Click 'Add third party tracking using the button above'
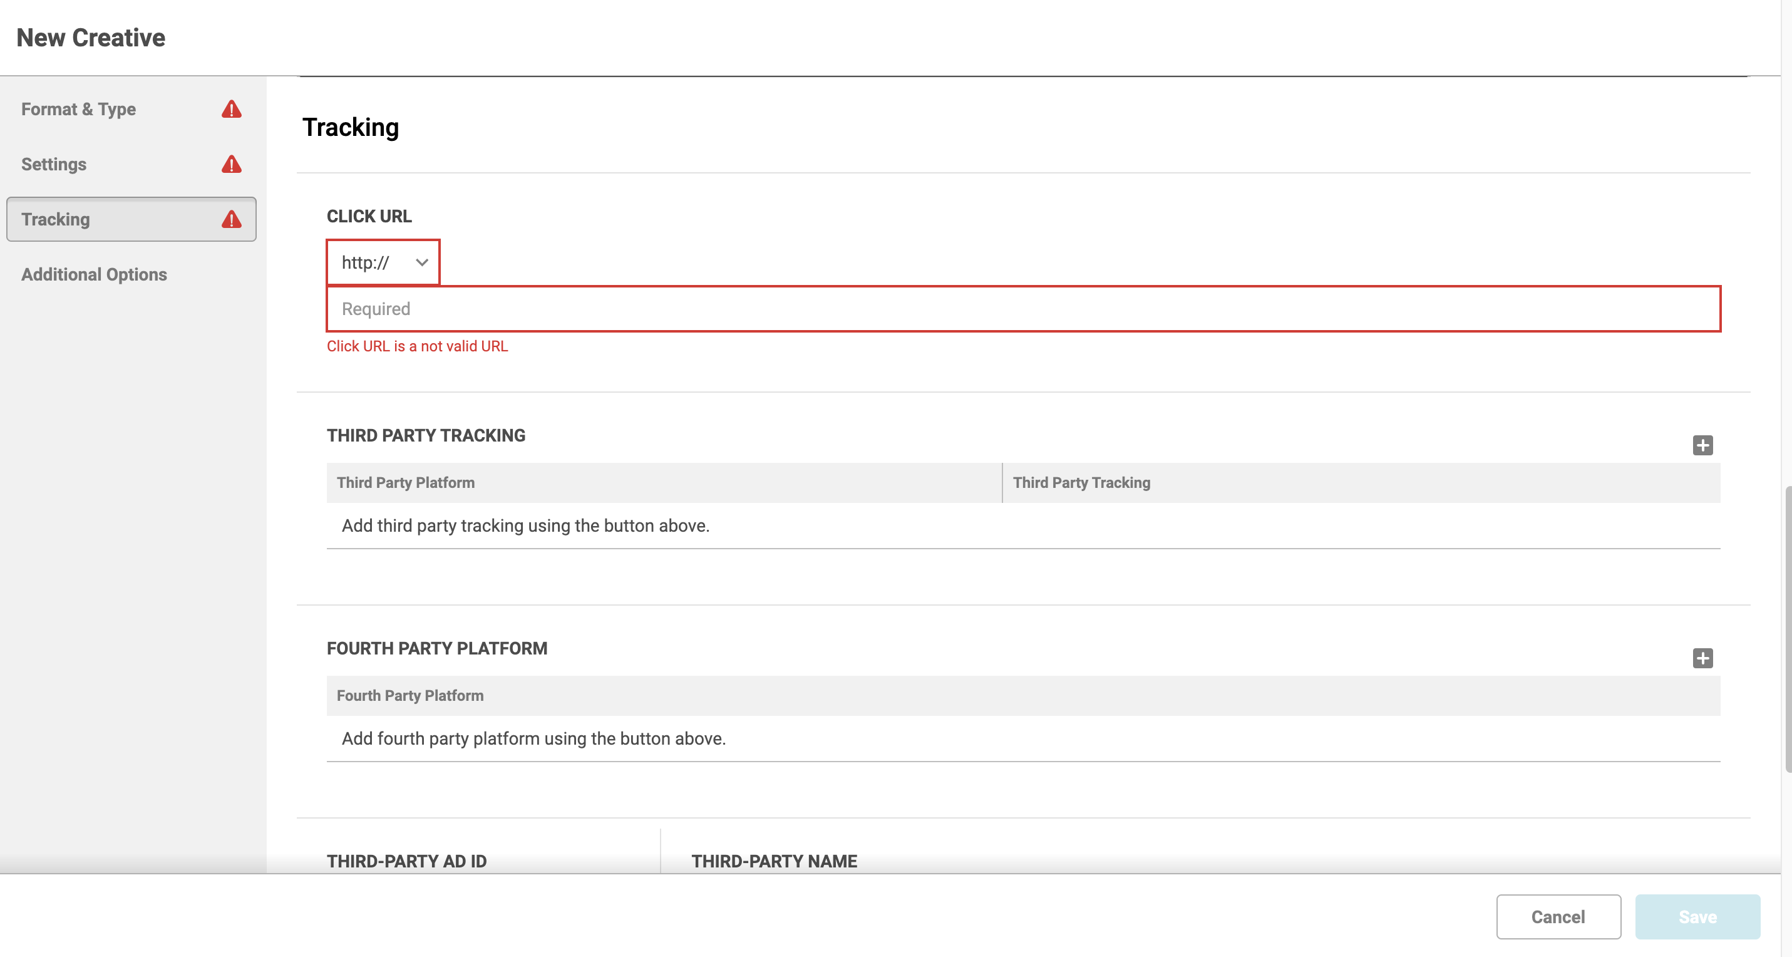 [525, 526]
